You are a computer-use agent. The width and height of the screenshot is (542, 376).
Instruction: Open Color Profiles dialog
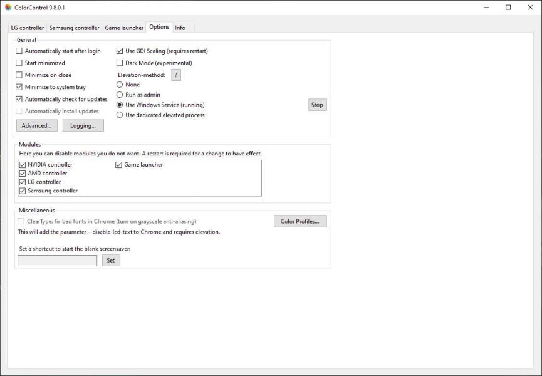300,221
